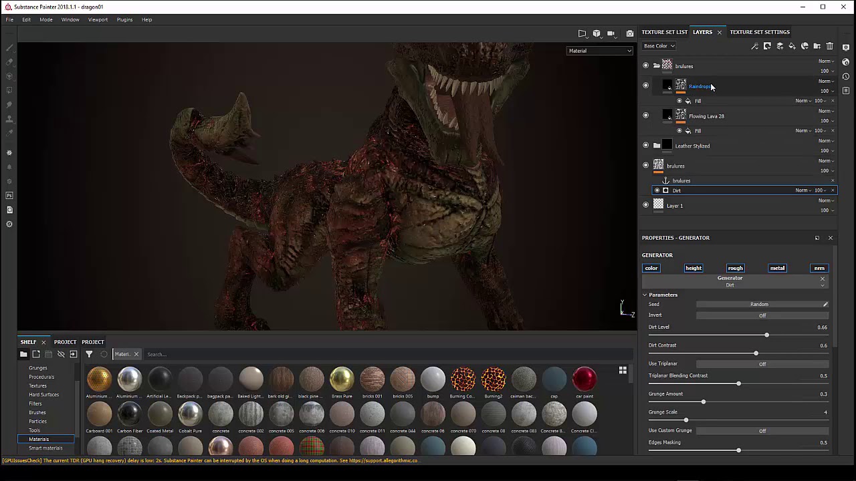
Task: Delete layer with trash icon
Action: [829, 46]
